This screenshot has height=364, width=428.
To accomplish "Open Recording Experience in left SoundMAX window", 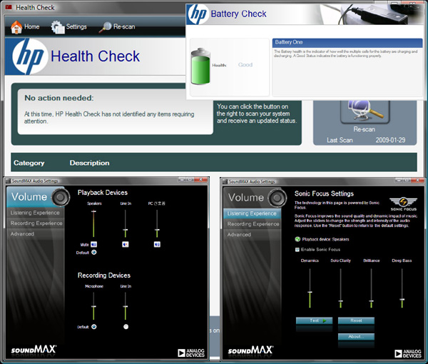I will [x=36, y=223].
